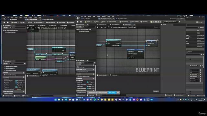The width and height of the screenshot is (207, 116).
Task: Expand EventGraph entry in right My Blueprint
Action: pos(77,67)
